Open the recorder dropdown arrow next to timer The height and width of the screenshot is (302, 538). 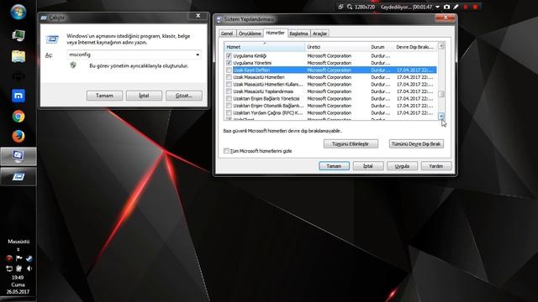(437, 7)
